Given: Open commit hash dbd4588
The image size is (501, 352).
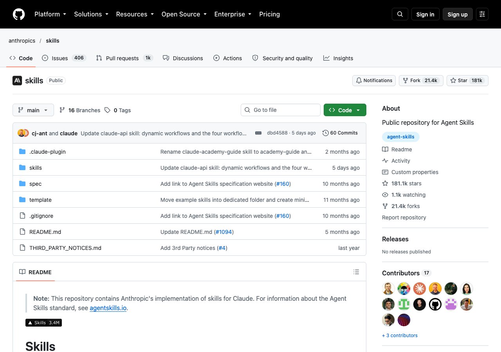Looking at the screenshot, I should 277,133.
